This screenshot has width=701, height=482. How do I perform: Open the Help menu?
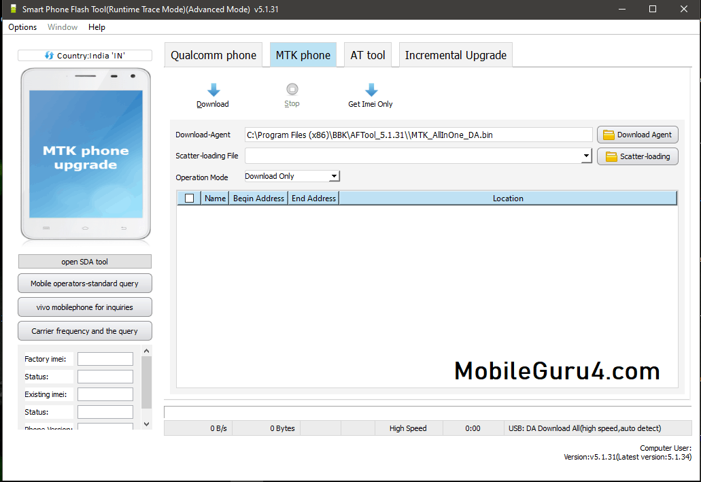(x=97, y=27)
